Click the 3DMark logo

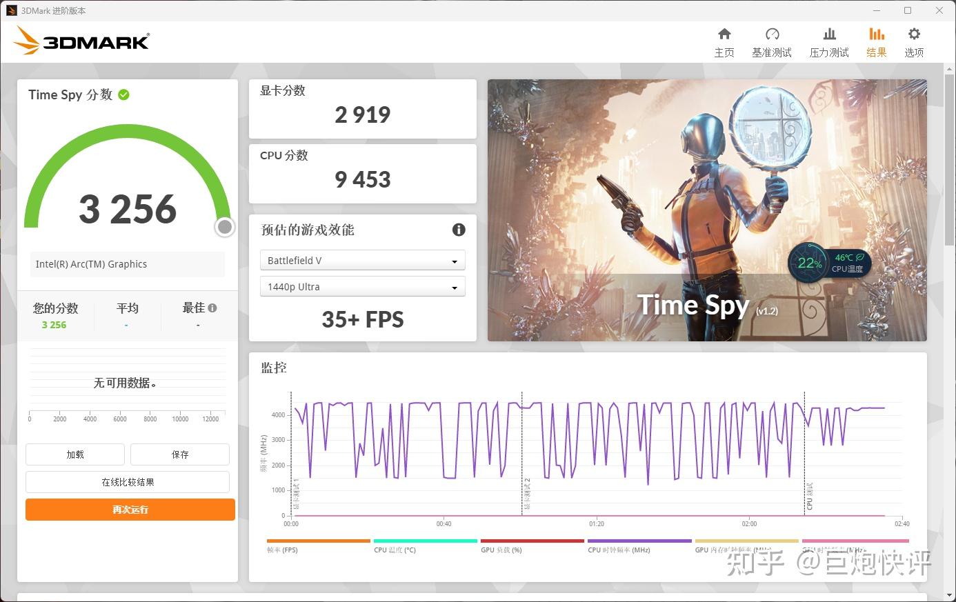click(x=81, y=41)
